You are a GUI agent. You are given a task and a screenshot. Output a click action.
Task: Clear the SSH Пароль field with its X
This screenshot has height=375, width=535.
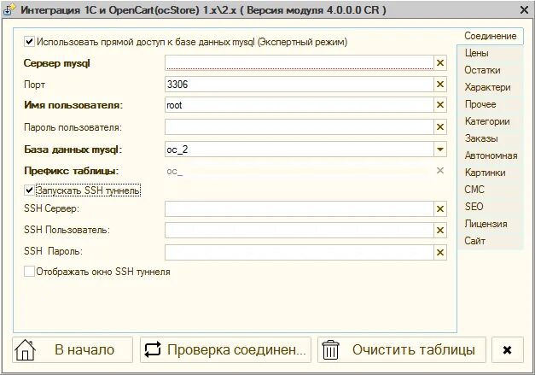[x=440, y=252]
